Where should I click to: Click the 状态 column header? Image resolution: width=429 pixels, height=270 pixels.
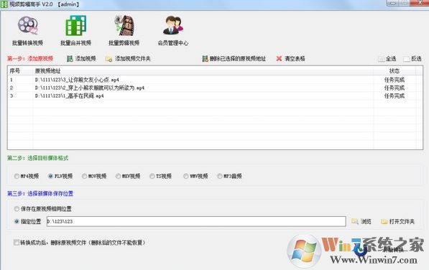pos(395,71)
